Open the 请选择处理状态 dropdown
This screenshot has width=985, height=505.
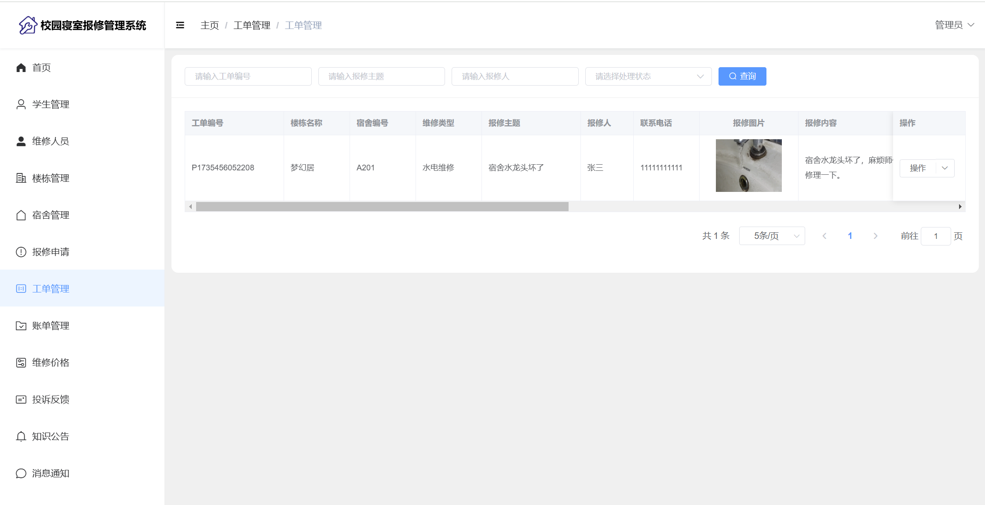[x=648, y=76]
